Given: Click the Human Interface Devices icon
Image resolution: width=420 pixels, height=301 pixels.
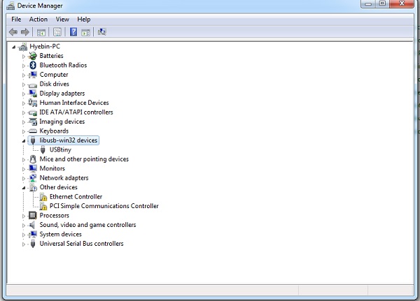Looking at the screenshot, I should [x=33, y=103].
